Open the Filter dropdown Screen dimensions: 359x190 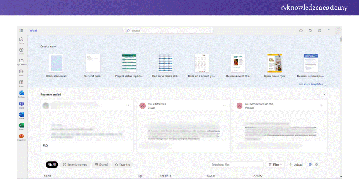(275, 164)
